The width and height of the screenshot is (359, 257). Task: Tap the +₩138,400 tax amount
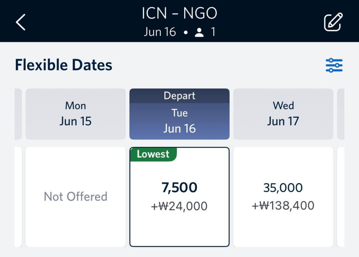(x=283, y=206)
